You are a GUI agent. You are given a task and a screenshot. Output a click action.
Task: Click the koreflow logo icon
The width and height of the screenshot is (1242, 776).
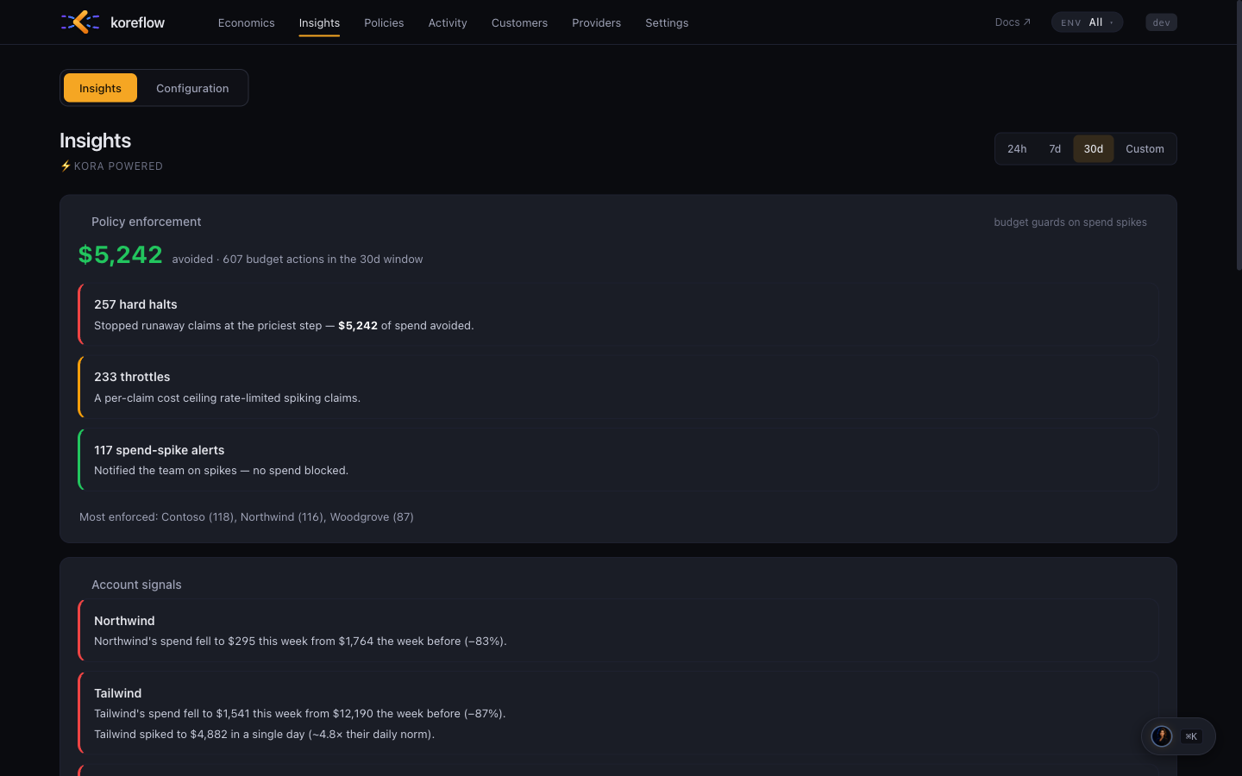(80, 22)
